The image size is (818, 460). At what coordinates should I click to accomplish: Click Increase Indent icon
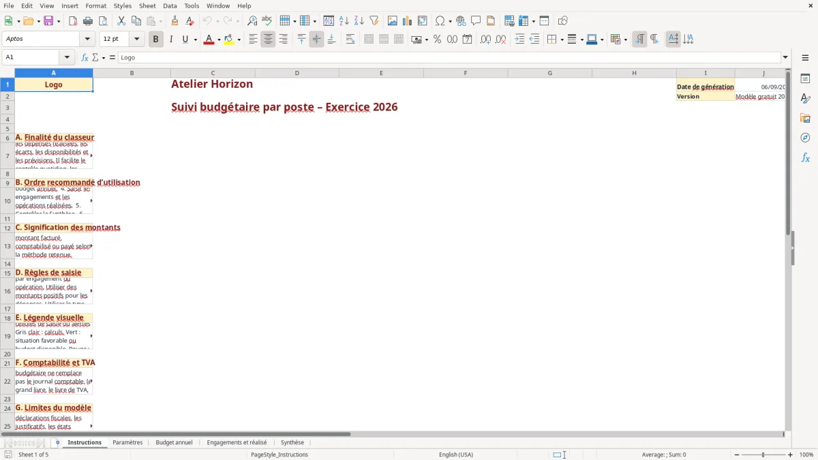[519, 40]
